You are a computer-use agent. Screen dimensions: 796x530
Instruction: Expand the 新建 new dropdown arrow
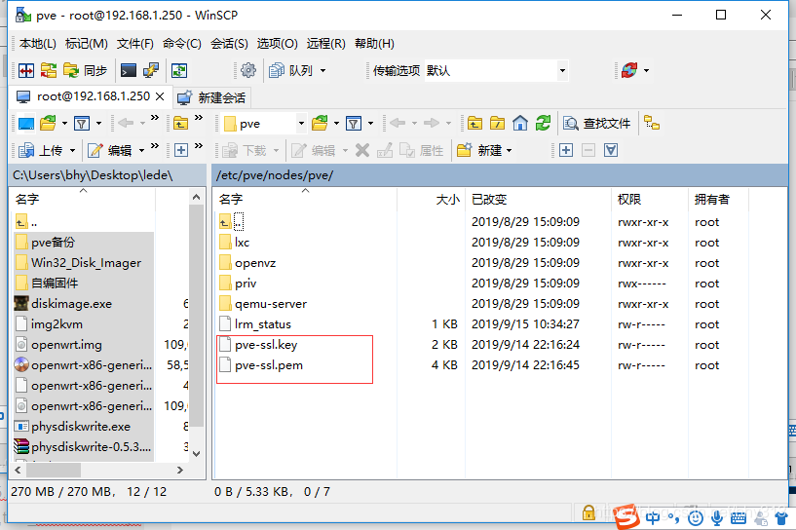tap(510, 151)
